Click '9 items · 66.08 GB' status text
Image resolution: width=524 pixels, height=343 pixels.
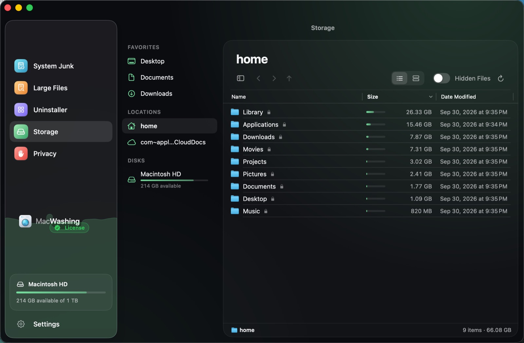487,330
